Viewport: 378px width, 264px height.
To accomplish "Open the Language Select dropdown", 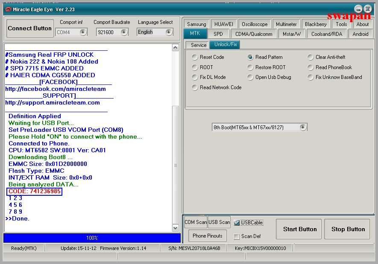I will click(x=169, y=32).
